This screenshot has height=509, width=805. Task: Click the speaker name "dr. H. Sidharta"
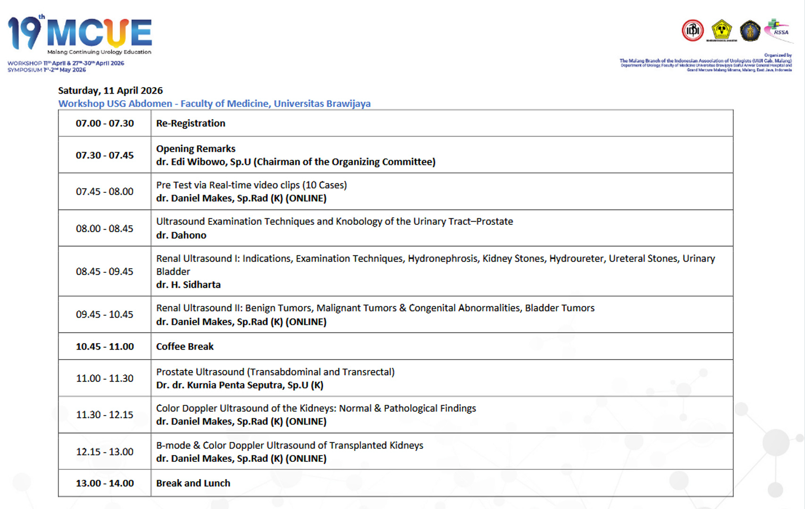pos(188,285)
